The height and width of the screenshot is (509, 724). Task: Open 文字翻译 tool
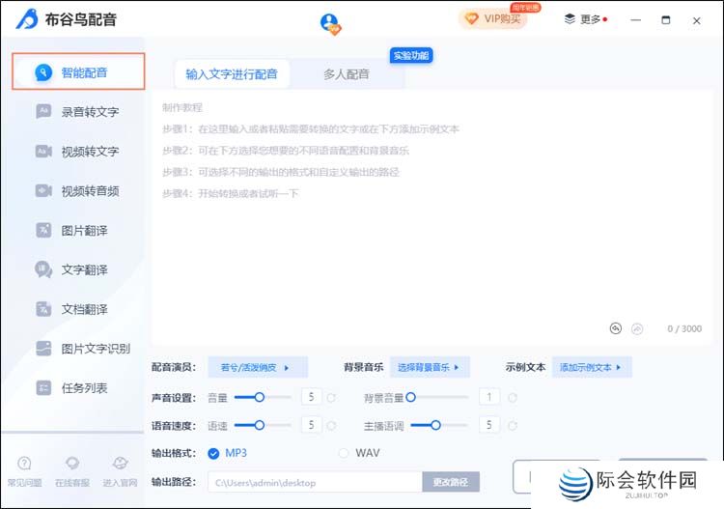coord(84,269)
